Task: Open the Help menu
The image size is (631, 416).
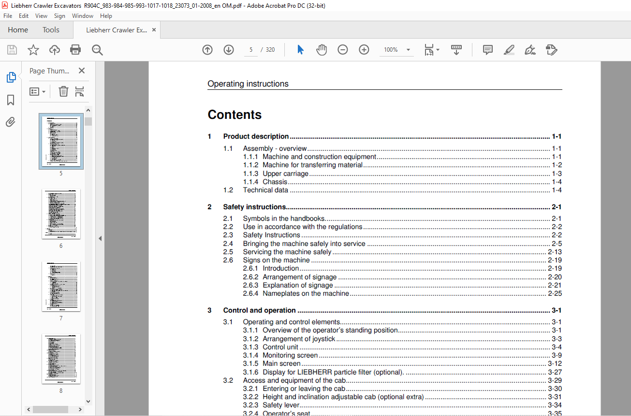Action: tap(106, 16)
